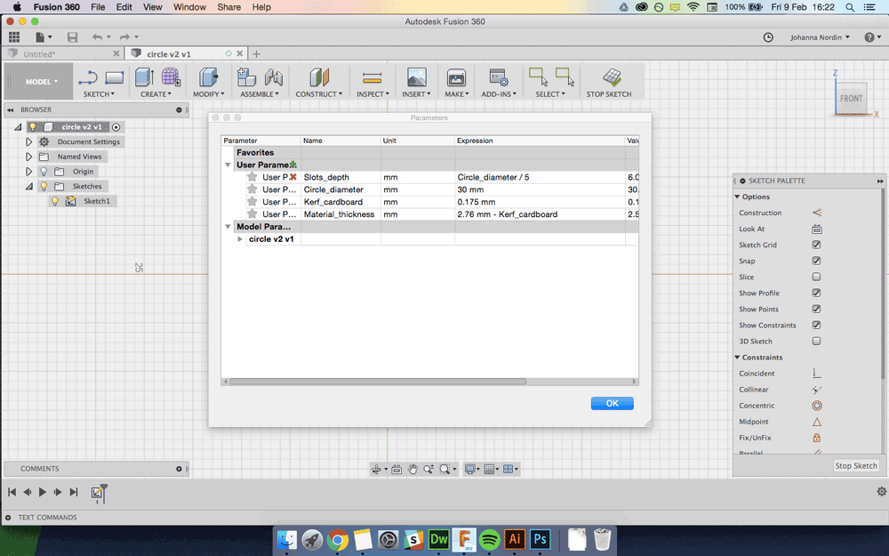This screenshot has width=889, height=556.
Task: Toggle the Sketch Grid checkbox
Action: (x=816, y=246)
